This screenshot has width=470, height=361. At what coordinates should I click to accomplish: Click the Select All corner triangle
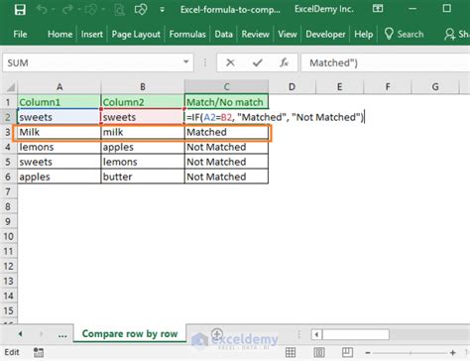(x=11, y=87)
